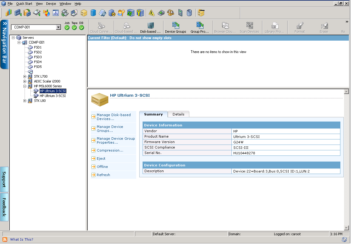Click the What Is This? link
Screen dimensions: 351x244
pos(22,239)
